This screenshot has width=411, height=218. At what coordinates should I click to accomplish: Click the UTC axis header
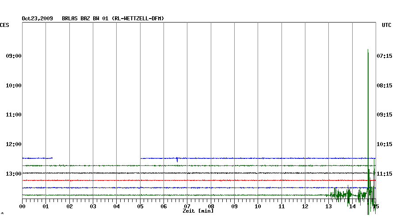tap(387, 26)
